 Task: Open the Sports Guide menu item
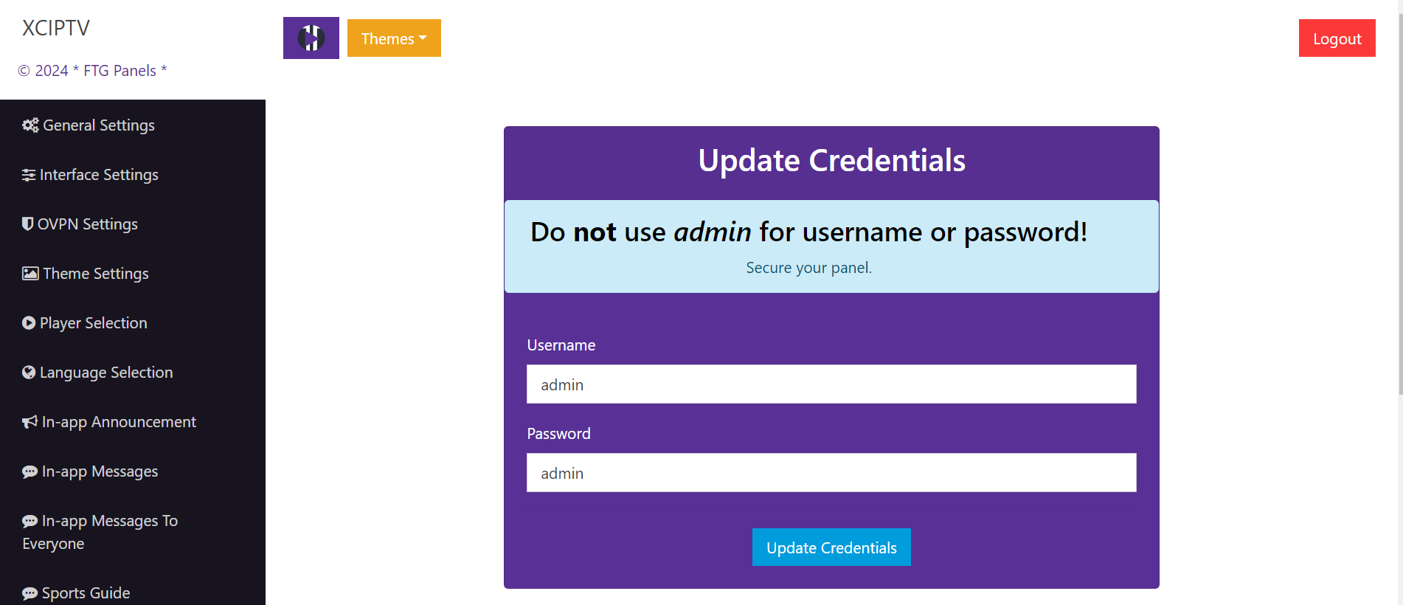(x=86, y=593)
